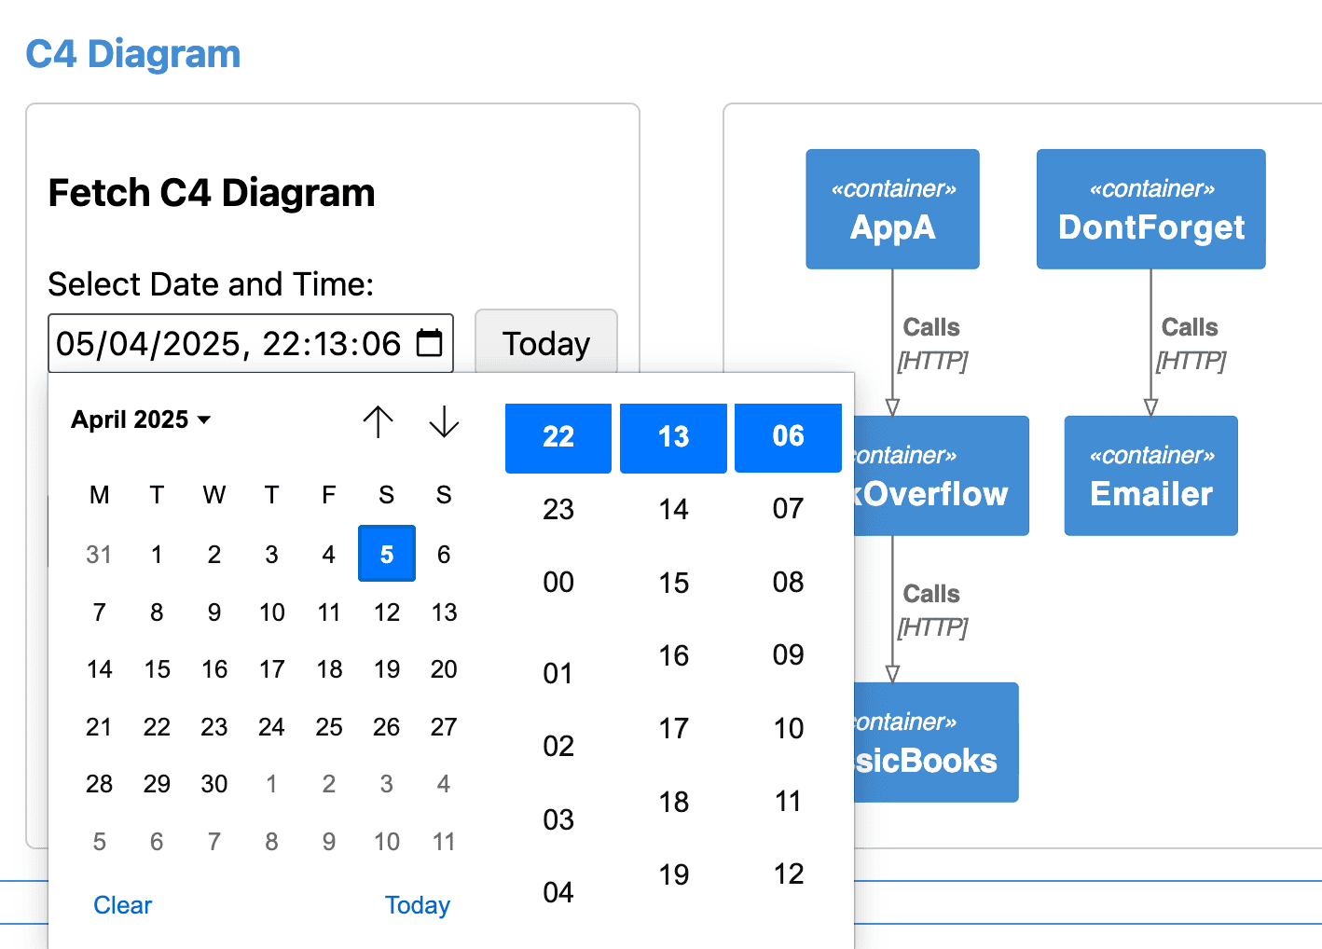Select second 06 in the time column
The height and width of the screenshot is (949, 1322).
click(x=787, y=436)
